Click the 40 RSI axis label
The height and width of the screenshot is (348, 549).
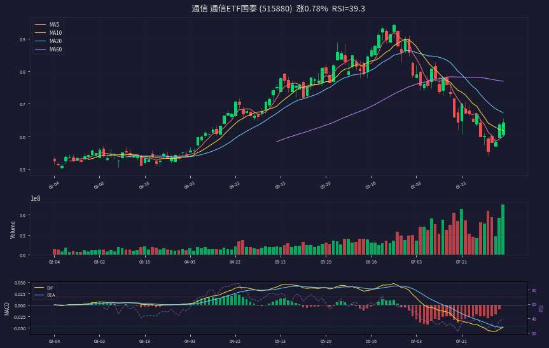[534, 319]
